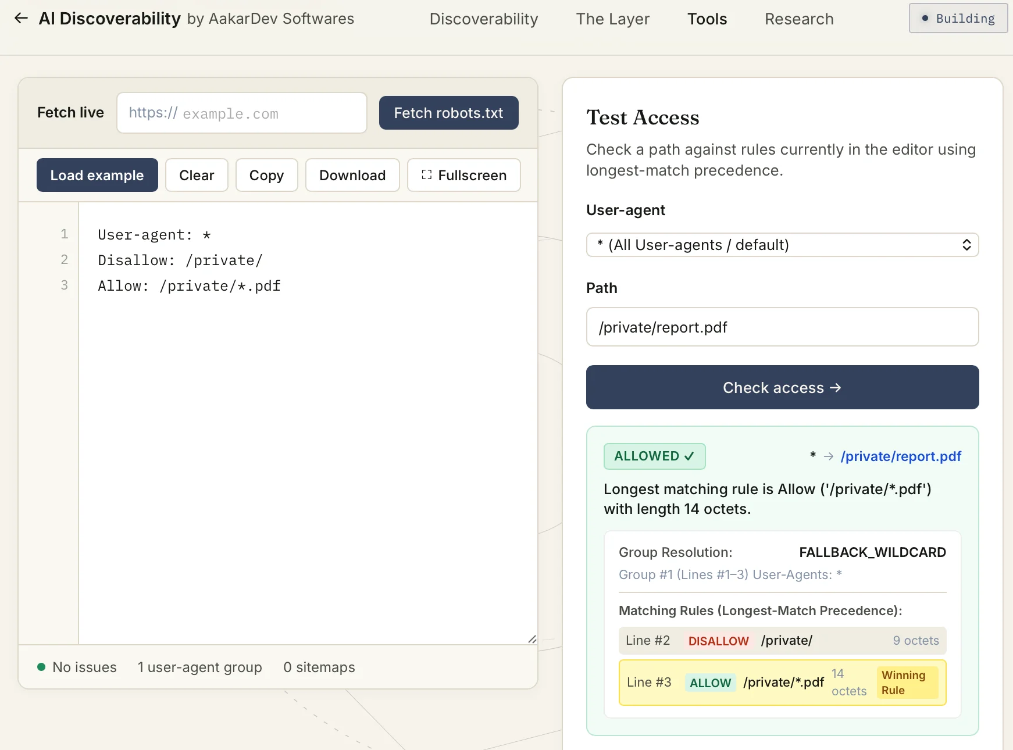Click the 'Test Access' heading
This screenshot has height=750, width=1013.
tap(643, 117)
